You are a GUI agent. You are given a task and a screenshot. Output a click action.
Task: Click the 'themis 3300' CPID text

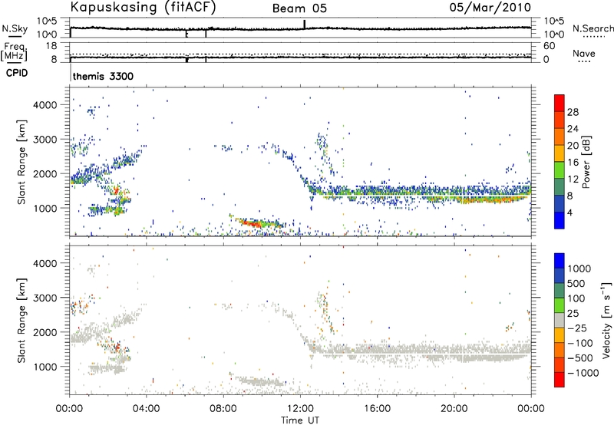103,76
